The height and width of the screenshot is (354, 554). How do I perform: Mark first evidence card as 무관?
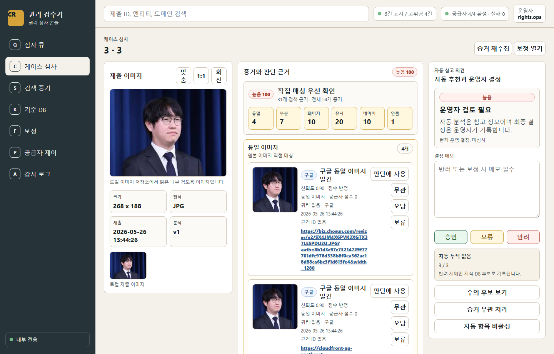(400, 190)
